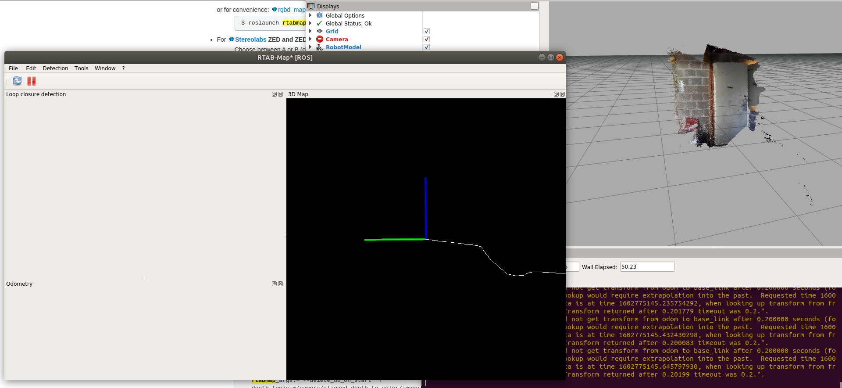This screenshot has width=842, height=388.
Task: Click terminal line with time 1602775145.645797930
Action: pyautogui.click(x=701, y=366)
